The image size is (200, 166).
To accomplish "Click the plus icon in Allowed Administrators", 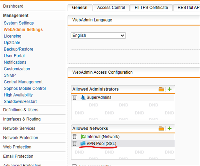I will click(169, 89).
